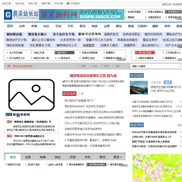Open article 5月编程语言排行榜 Scala
Screen dimensions: 182x182
coord(90,140)
